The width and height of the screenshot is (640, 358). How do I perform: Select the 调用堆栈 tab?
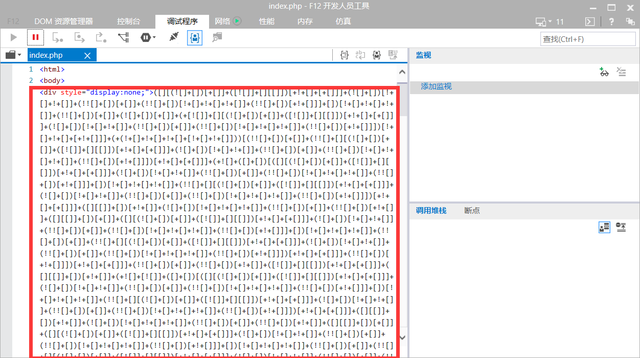431,210
